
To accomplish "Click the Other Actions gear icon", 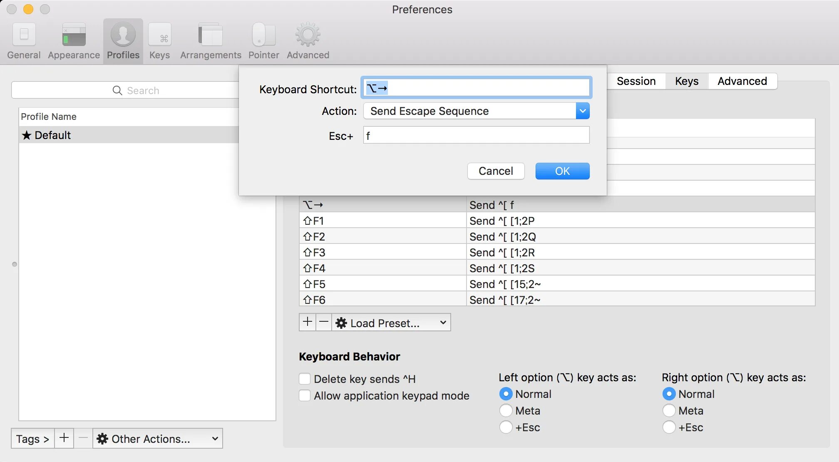I will coord(102,439).
